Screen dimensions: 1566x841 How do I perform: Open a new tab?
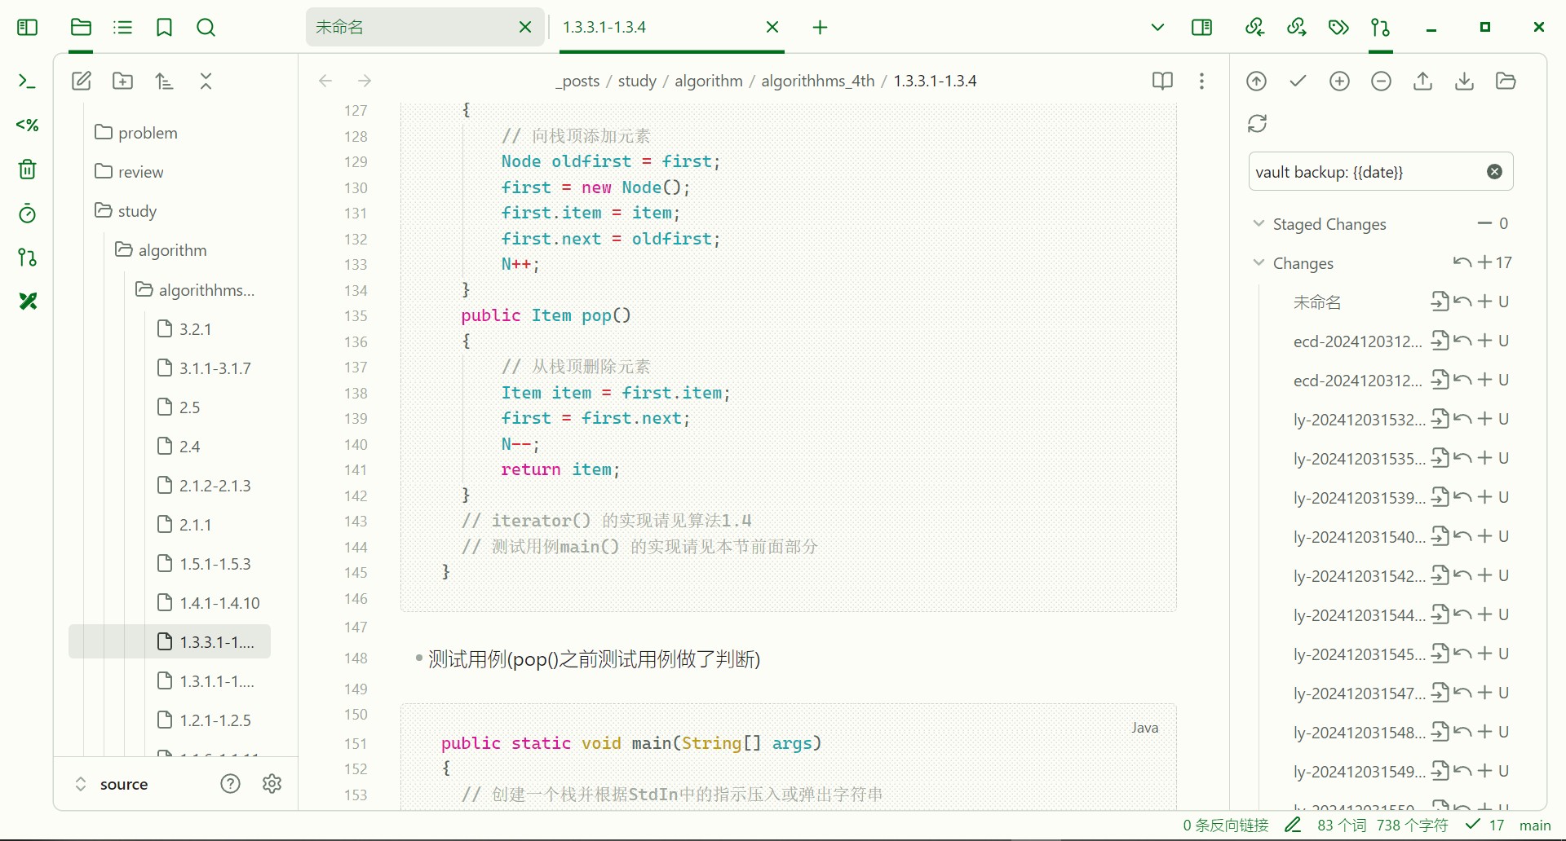tap(821, 28)
